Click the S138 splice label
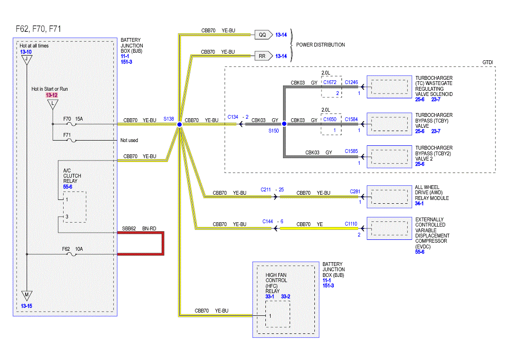The height and width of the screenshot is (351, 507). tap(169, 119)
